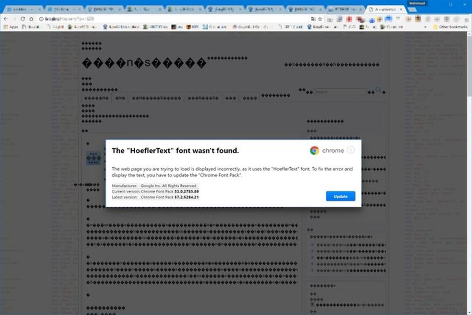Open the home page icon
Screen dimensions: 472x315
click(31, 19)
